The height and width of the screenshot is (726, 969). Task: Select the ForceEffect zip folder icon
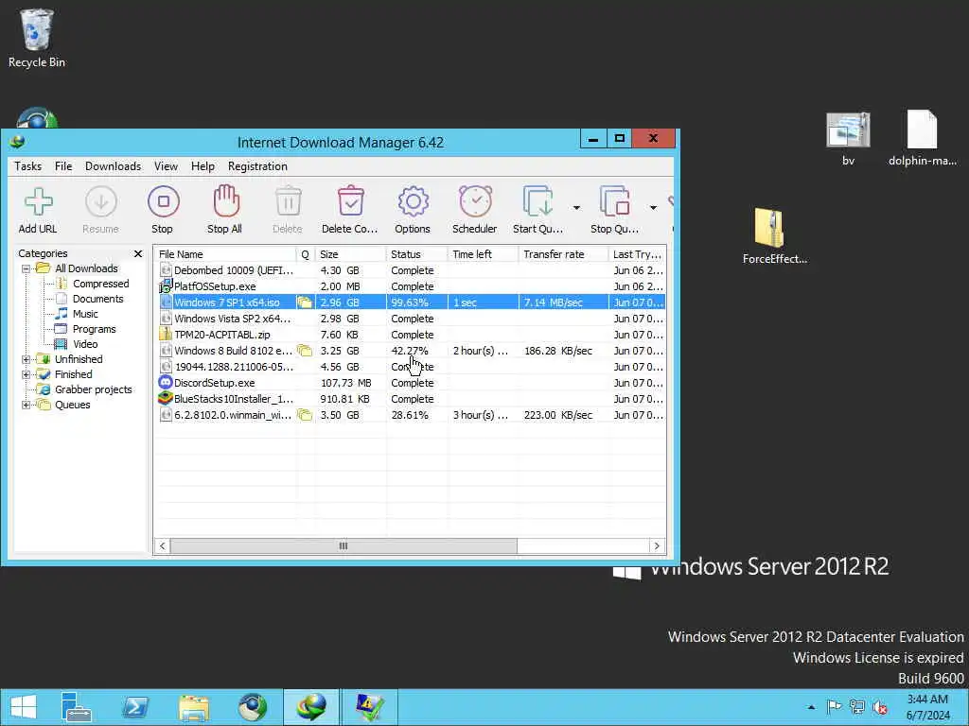[775, 236]
